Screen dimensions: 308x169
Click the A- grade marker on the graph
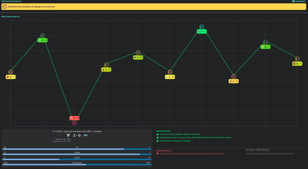click(x=265, y=42)
